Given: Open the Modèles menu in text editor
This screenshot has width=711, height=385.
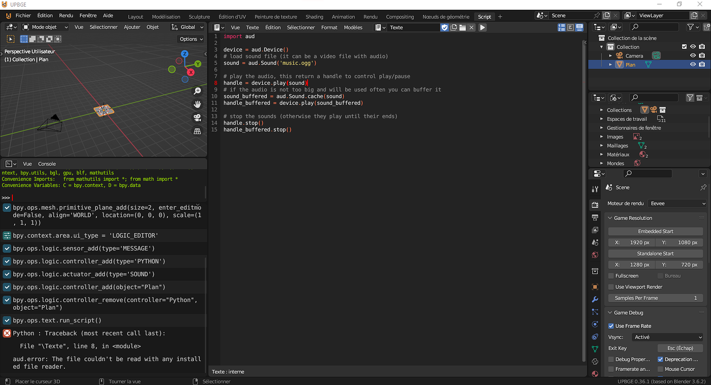Looking at the screenshot, I should 353,27.
